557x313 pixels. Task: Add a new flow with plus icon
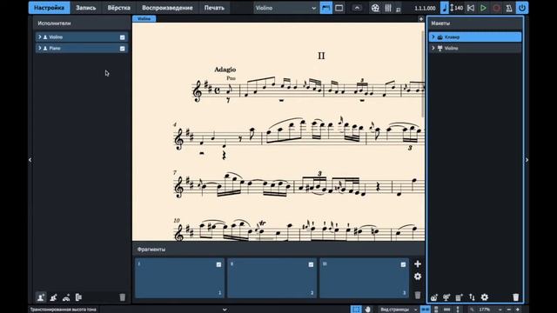418,264
